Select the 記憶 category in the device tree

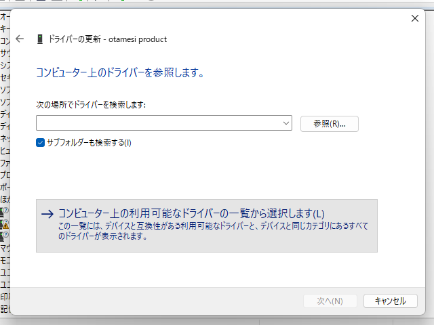[x=5, y=309]
